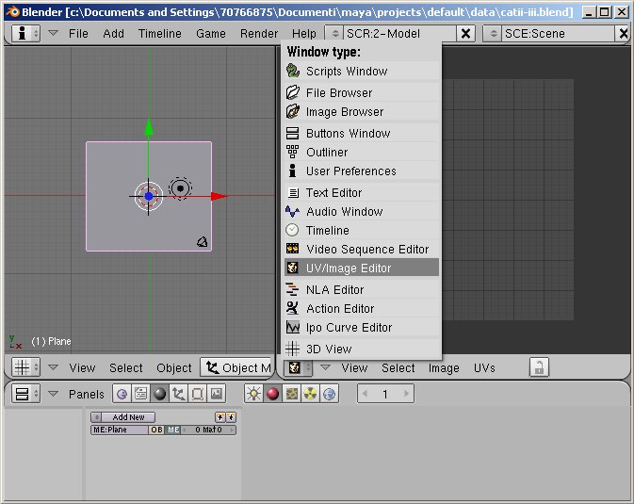This screenshot has height=504, width=634.
Task: Select Text Editor window type
Action: coord(362,192)
